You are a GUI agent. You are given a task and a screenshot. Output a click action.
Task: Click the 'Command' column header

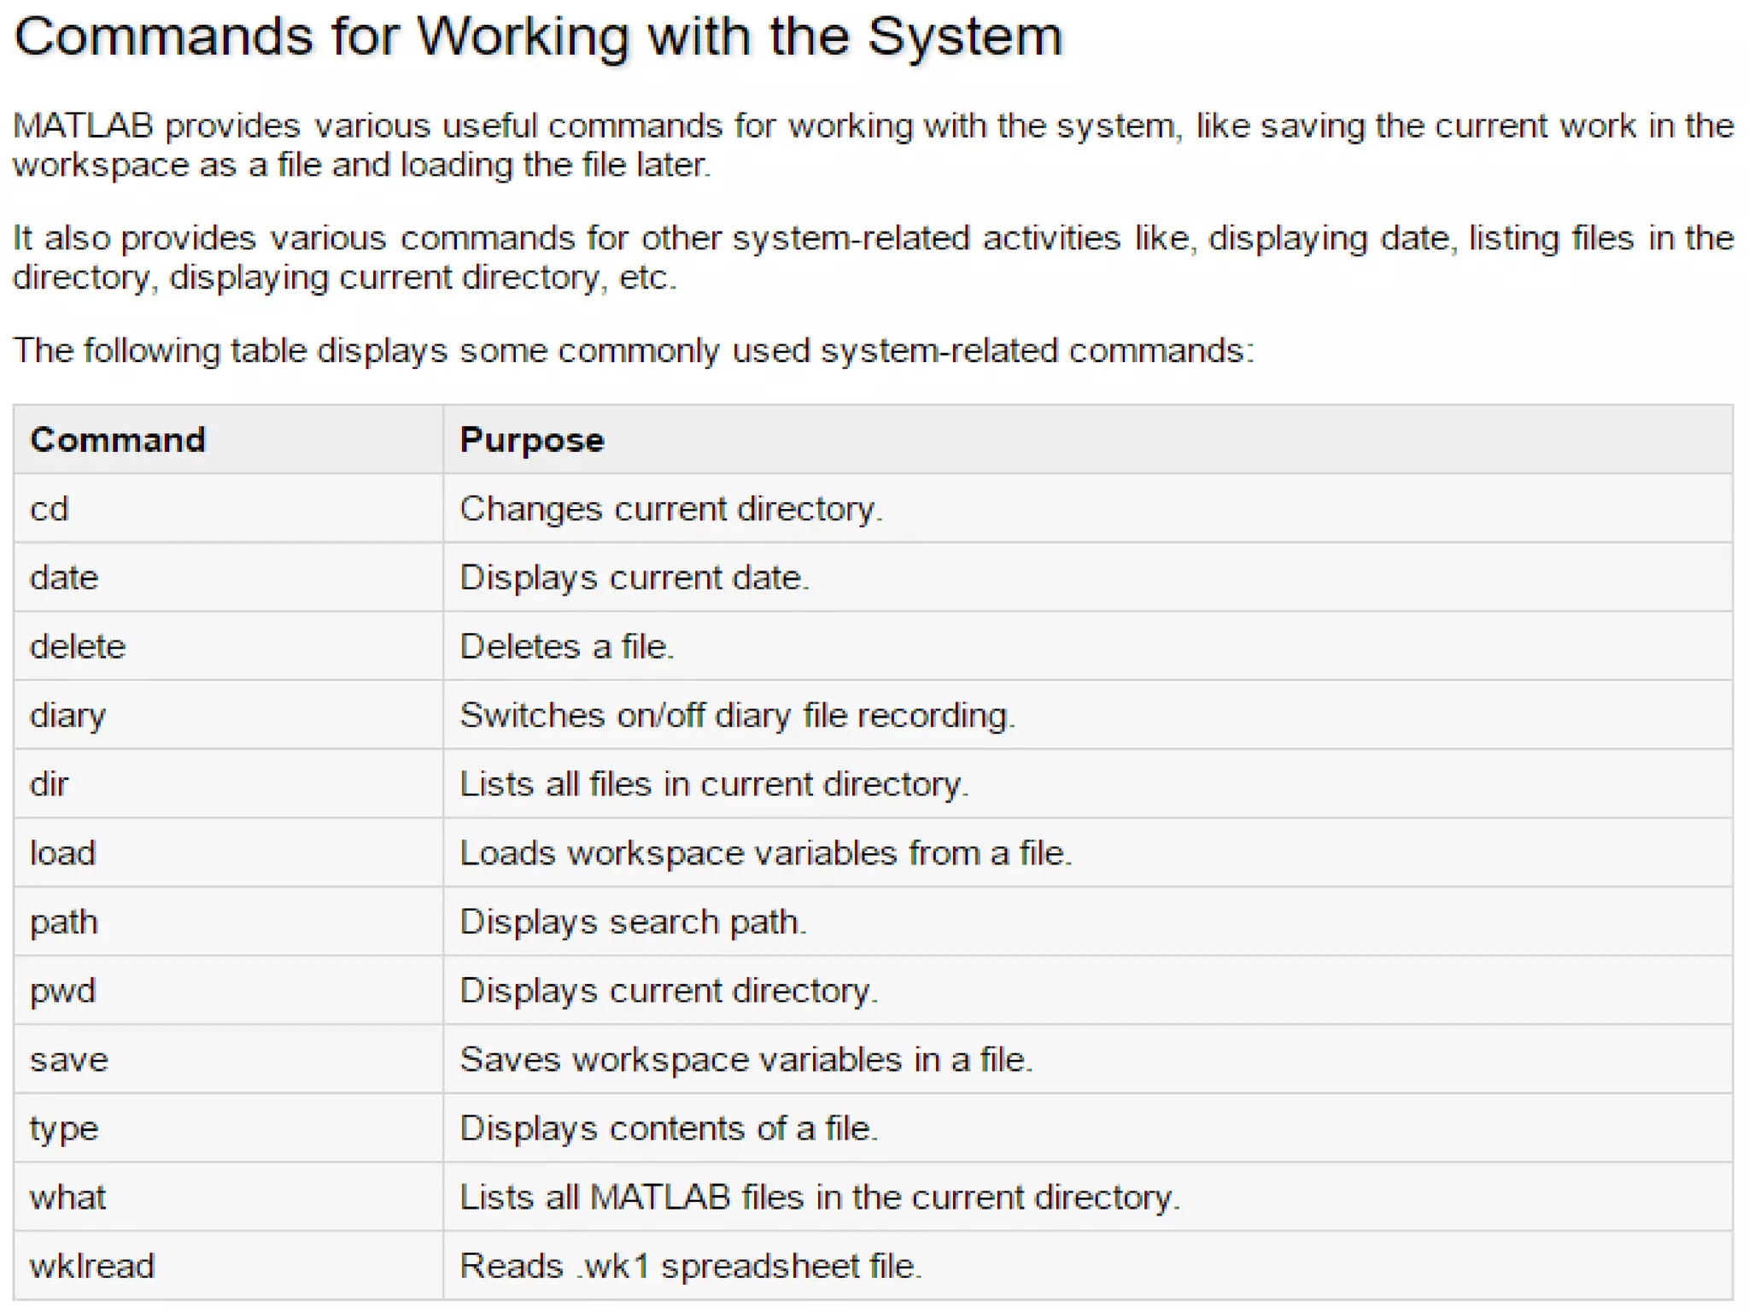[x=118, y=440]
